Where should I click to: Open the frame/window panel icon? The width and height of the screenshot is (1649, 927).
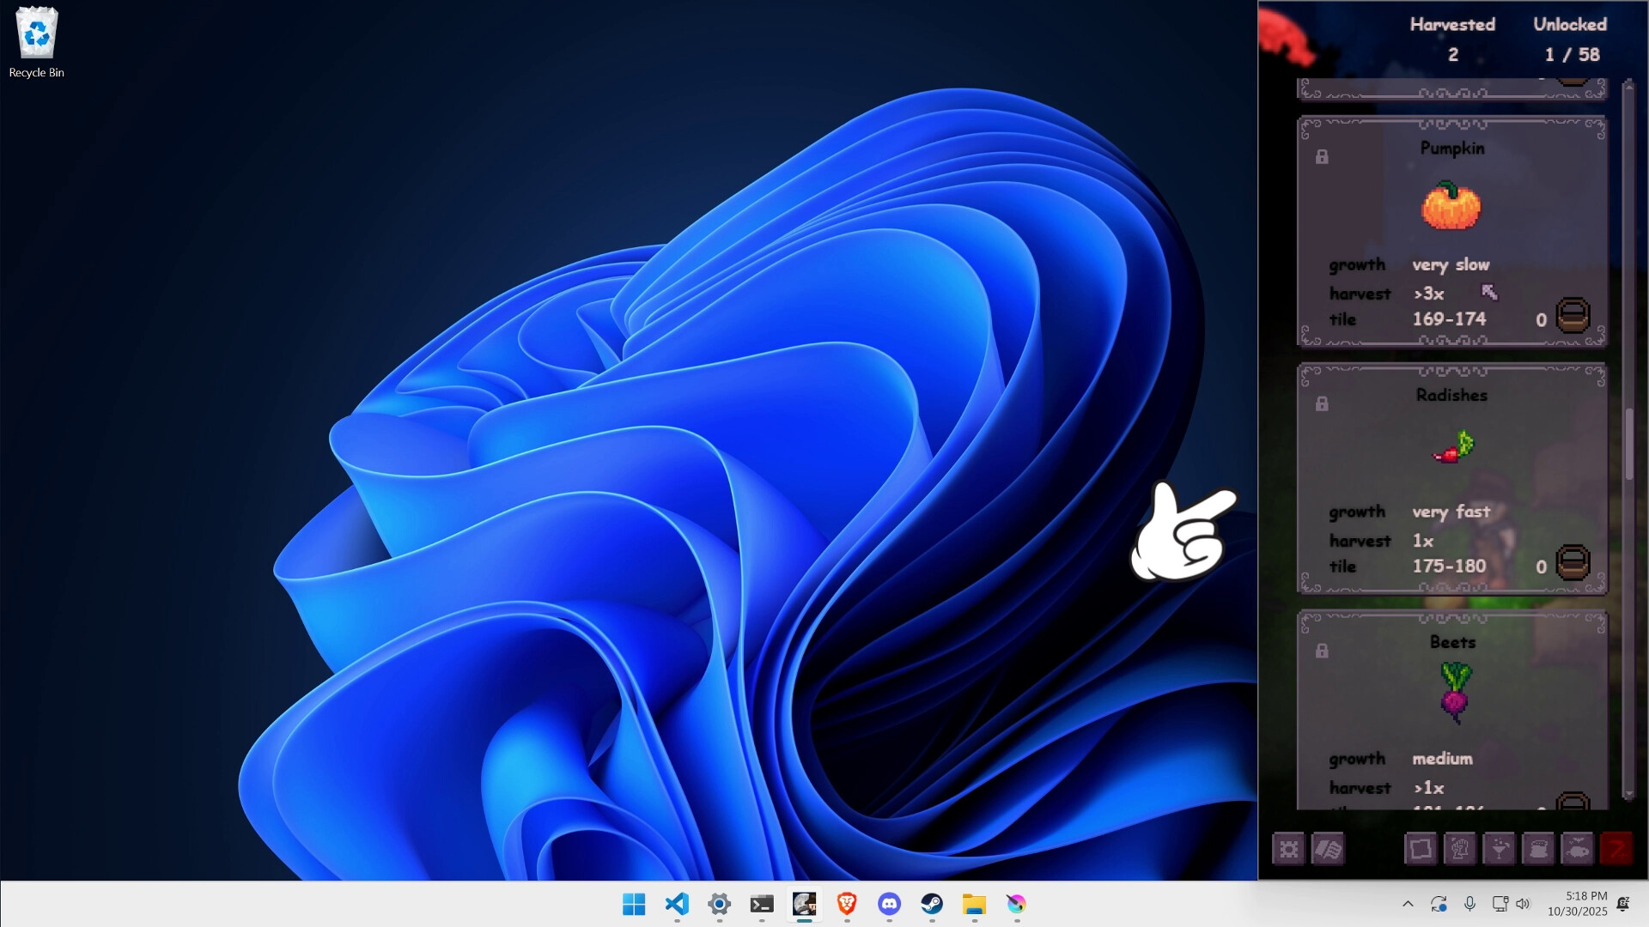click(1421, 849)
